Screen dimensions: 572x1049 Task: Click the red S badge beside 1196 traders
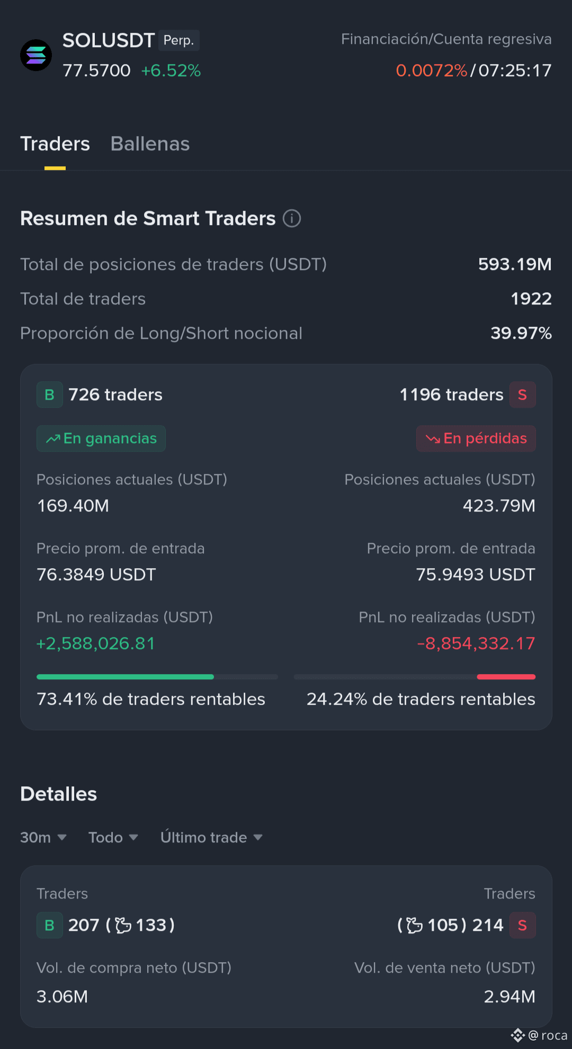coord(522,395)
